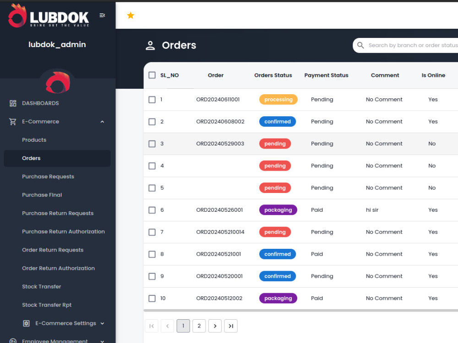
Task: Click the LUBDOK logo
Action: point(49,16)
